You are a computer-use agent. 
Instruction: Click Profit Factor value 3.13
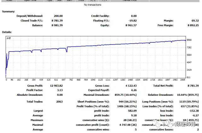pos(60,90)
